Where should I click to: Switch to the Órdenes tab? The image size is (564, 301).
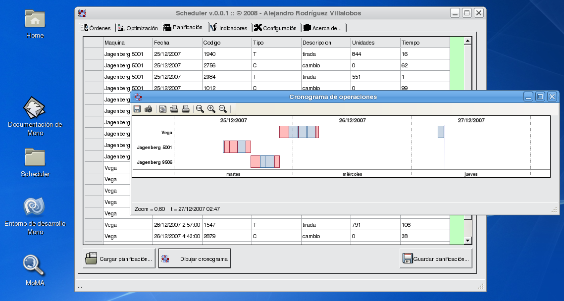pyautogui.click(x=96, y=28)
